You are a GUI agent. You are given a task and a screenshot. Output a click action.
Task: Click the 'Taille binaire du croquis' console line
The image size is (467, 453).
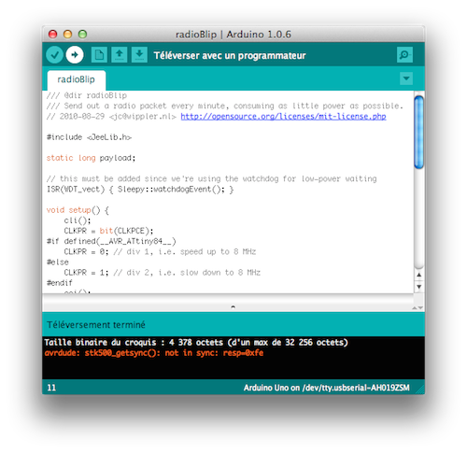point(196,343)
